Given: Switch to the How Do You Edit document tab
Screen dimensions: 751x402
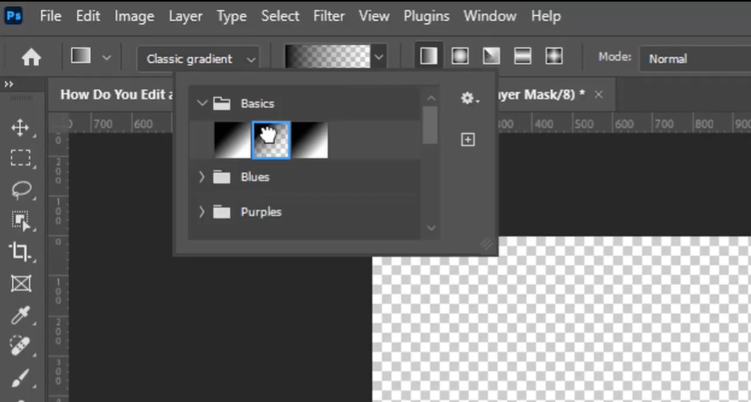Looking at the screenshot, I should point(117,95).
